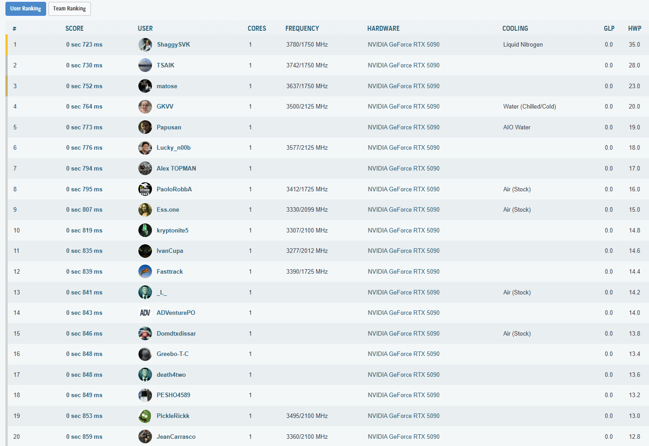The width and height of the screenshot is (649, 446).
Task: Open the 0 sec 723 ms score
Action: 84,44
